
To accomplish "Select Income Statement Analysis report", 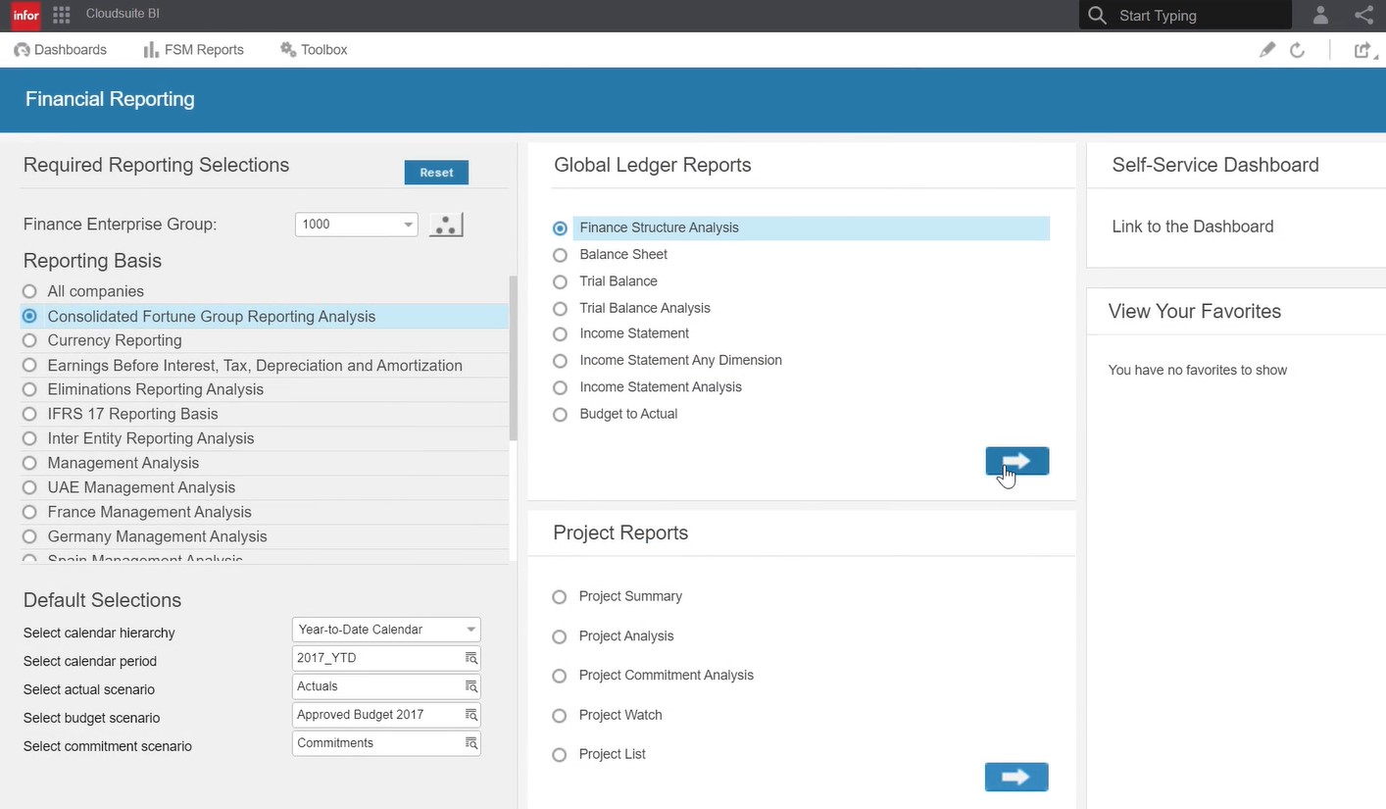I will 649,387.
